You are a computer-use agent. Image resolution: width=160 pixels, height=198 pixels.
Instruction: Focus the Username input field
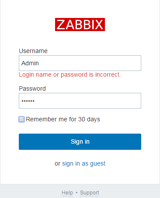(x=80, y=63)
